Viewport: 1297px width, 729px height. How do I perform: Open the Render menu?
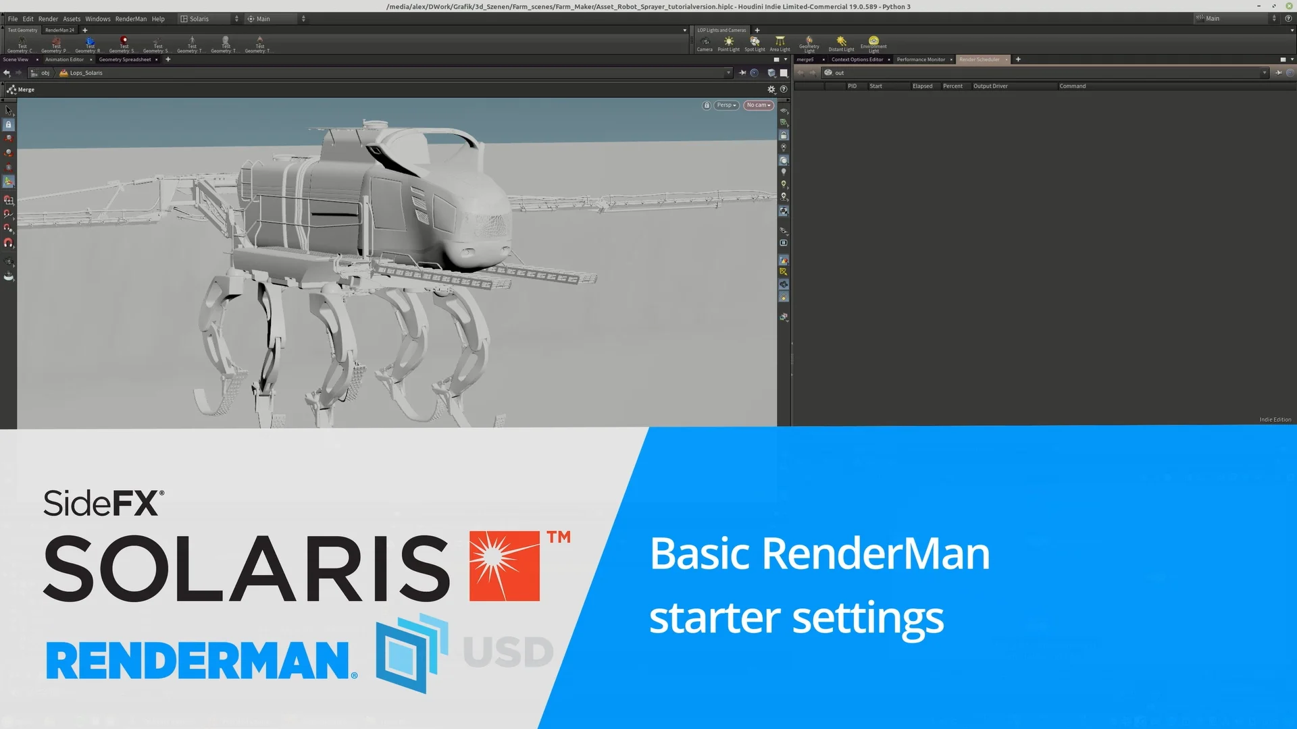point(48,19)
